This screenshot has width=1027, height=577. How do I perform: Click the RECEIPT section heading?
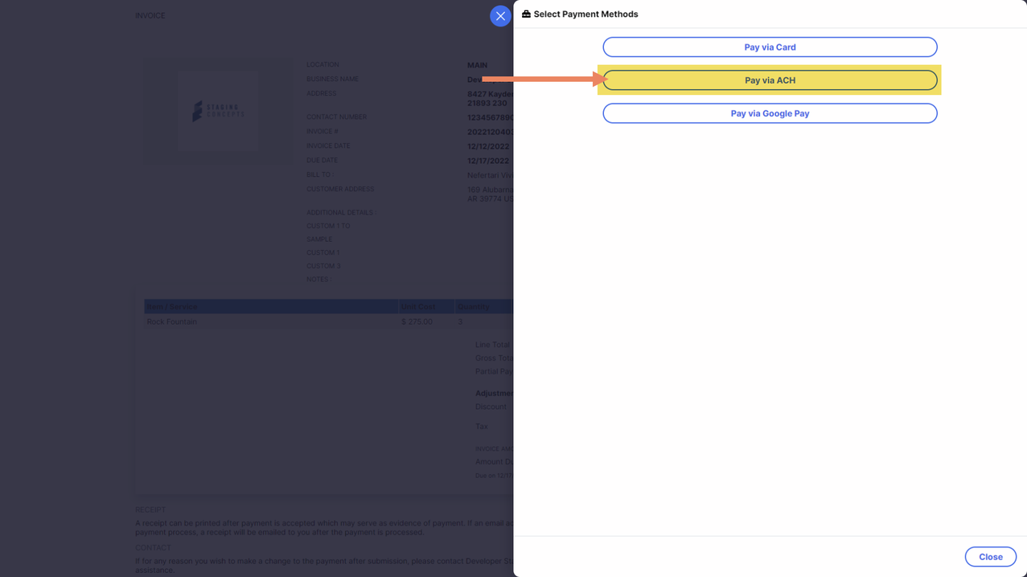(x=150, y=509)
